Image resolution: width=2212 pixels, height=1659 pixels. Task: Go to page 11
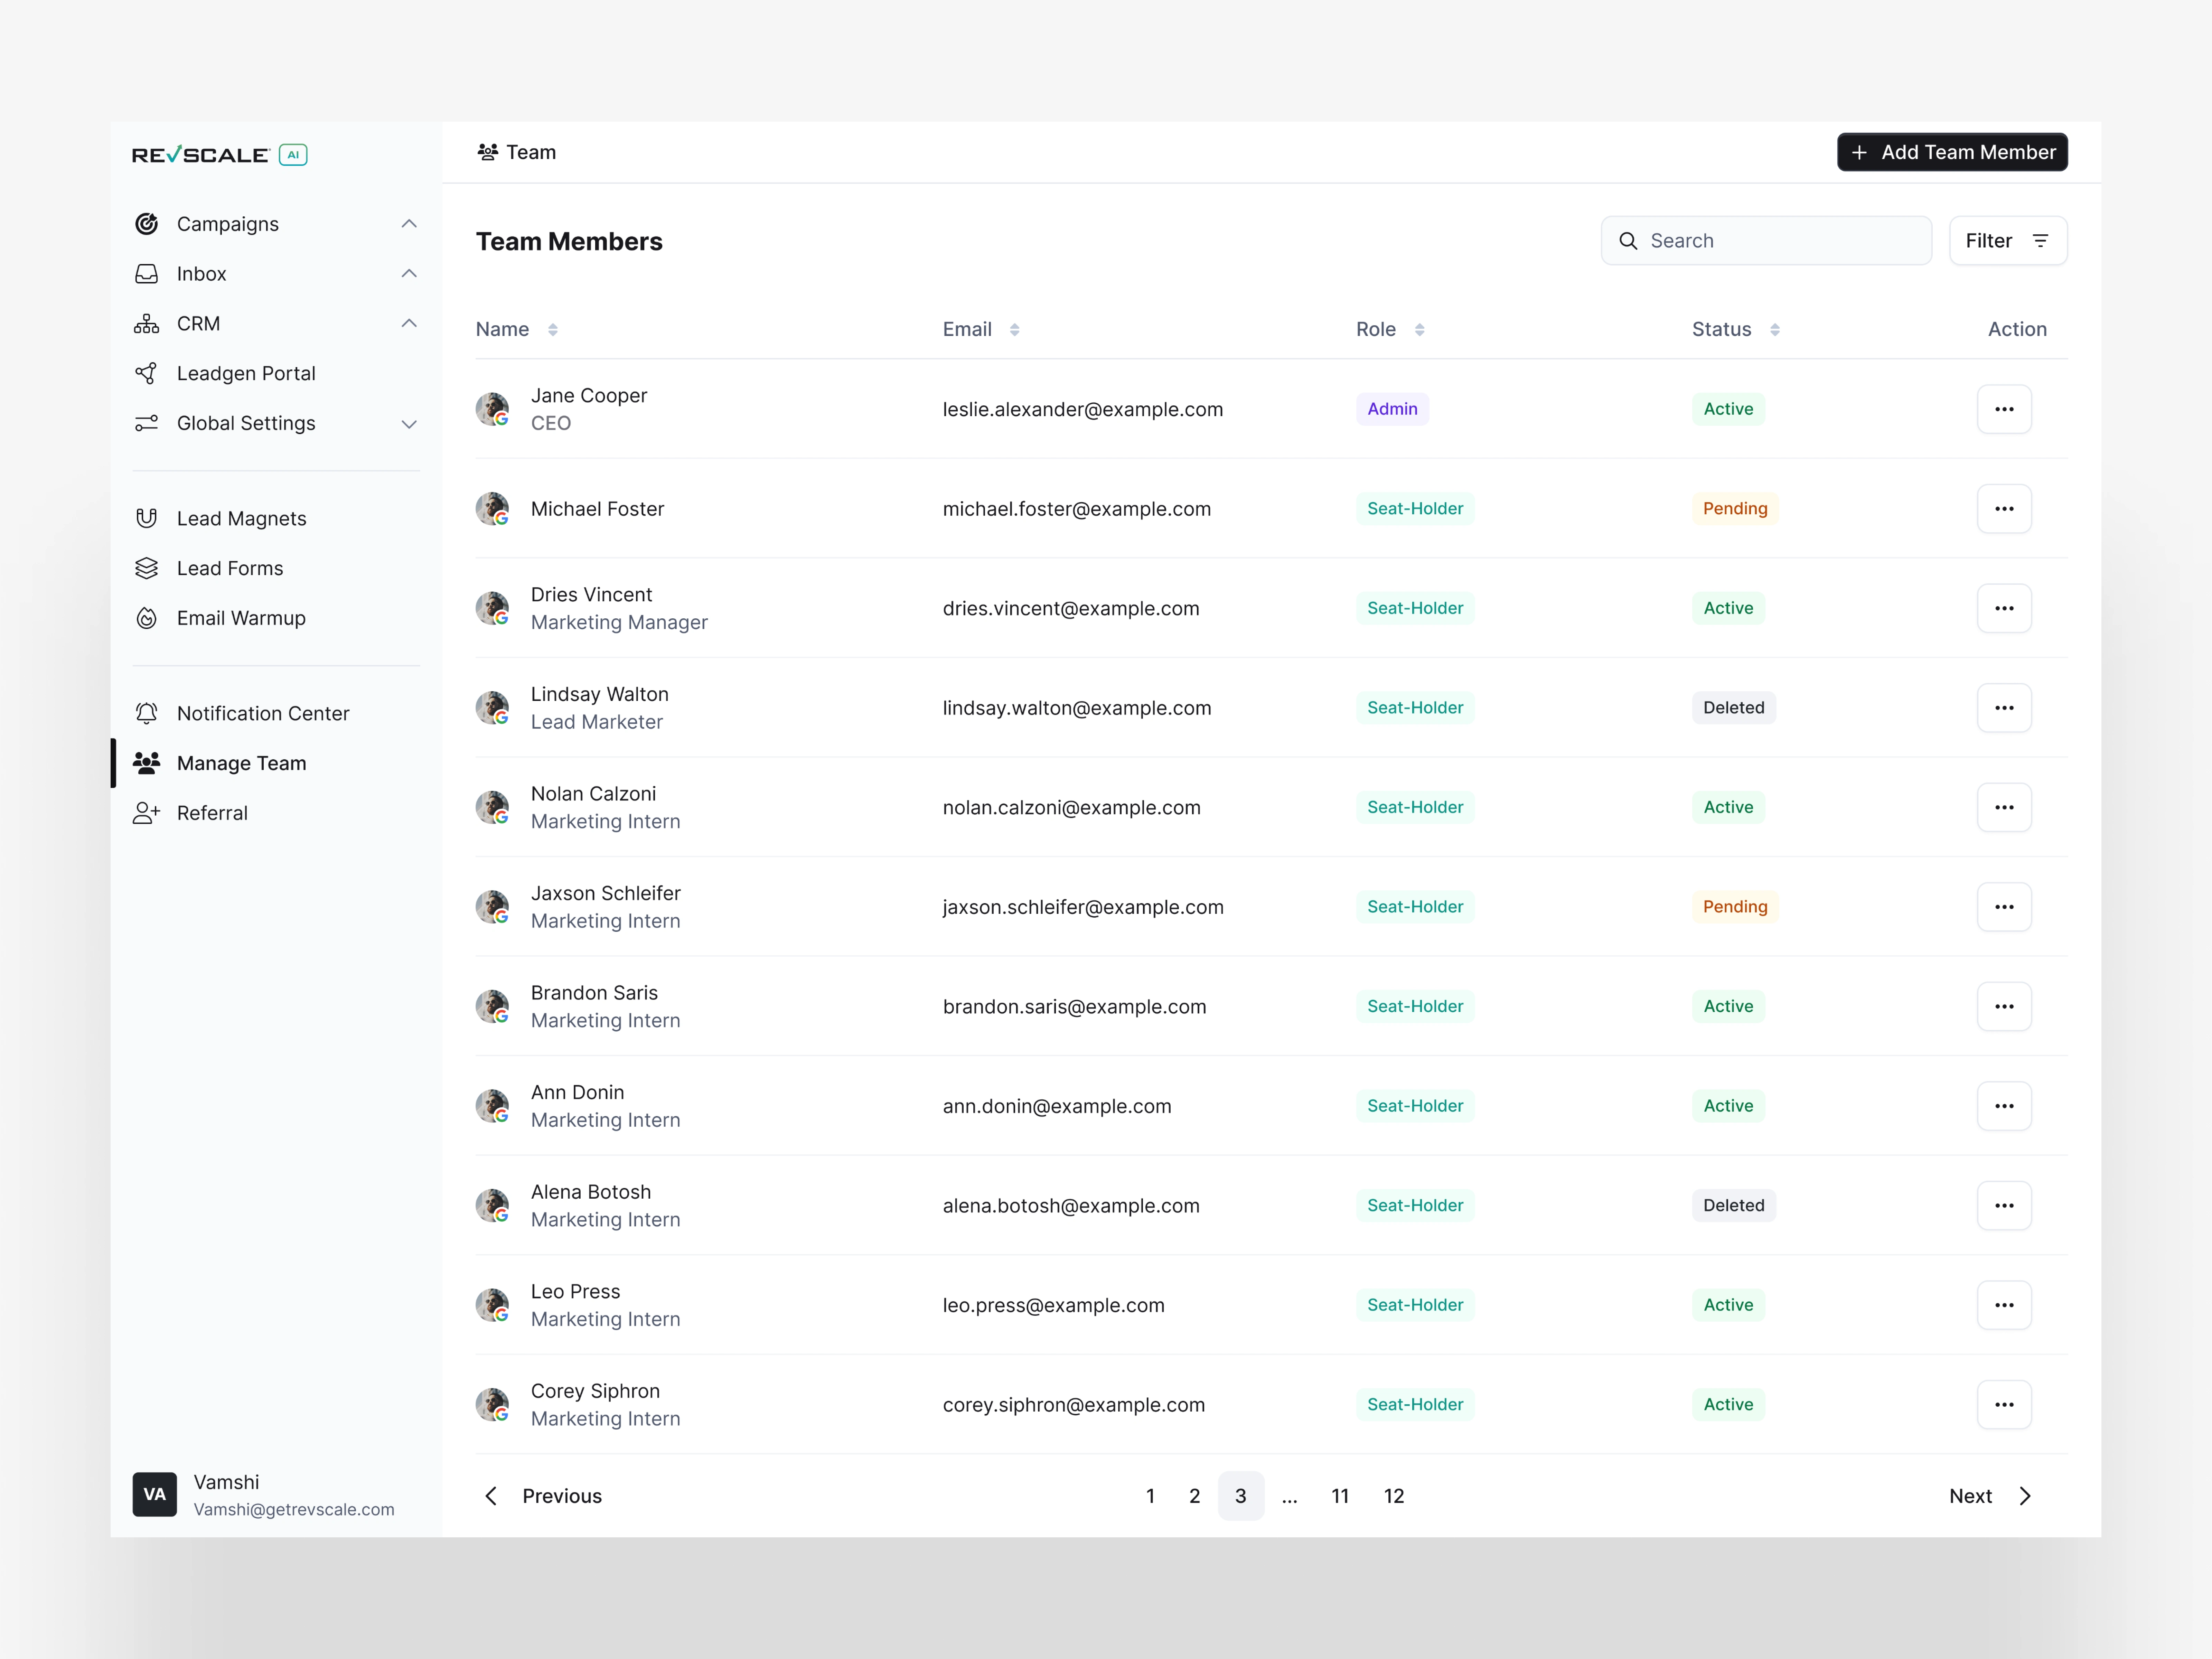click(1340, 1496)
